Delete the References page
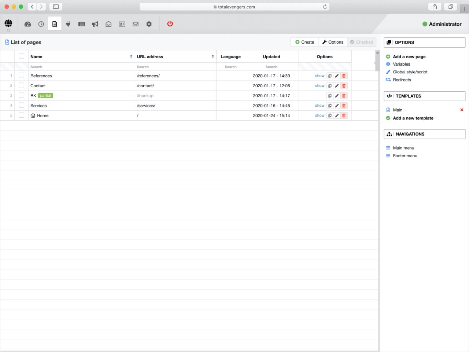The image size is (469, 352). pyautogui.click(x=344, y=76)
